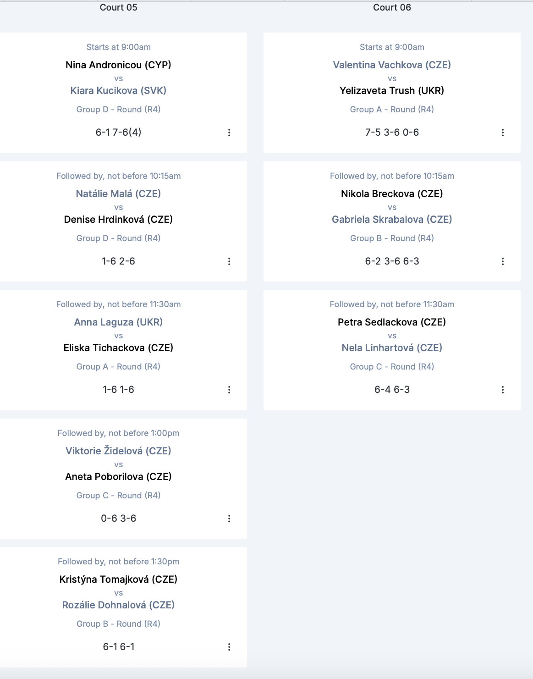533x679 pixels.
Task: Click the 7-5 3-6 0-6 score
Action: [x=392, y=132]
